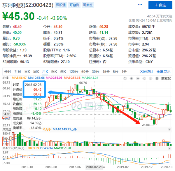
Task: Switch to the 五日 tab
Action: [x=17, y=72]
